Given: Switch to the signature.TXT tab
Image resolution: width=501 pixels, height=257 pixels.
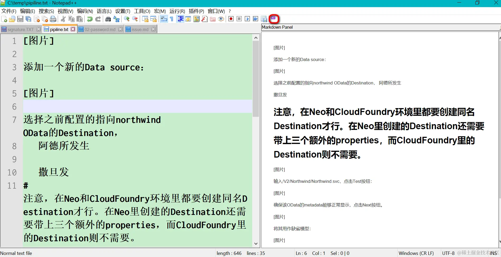Looking at the screenshot, I should (x=21, y=29).
